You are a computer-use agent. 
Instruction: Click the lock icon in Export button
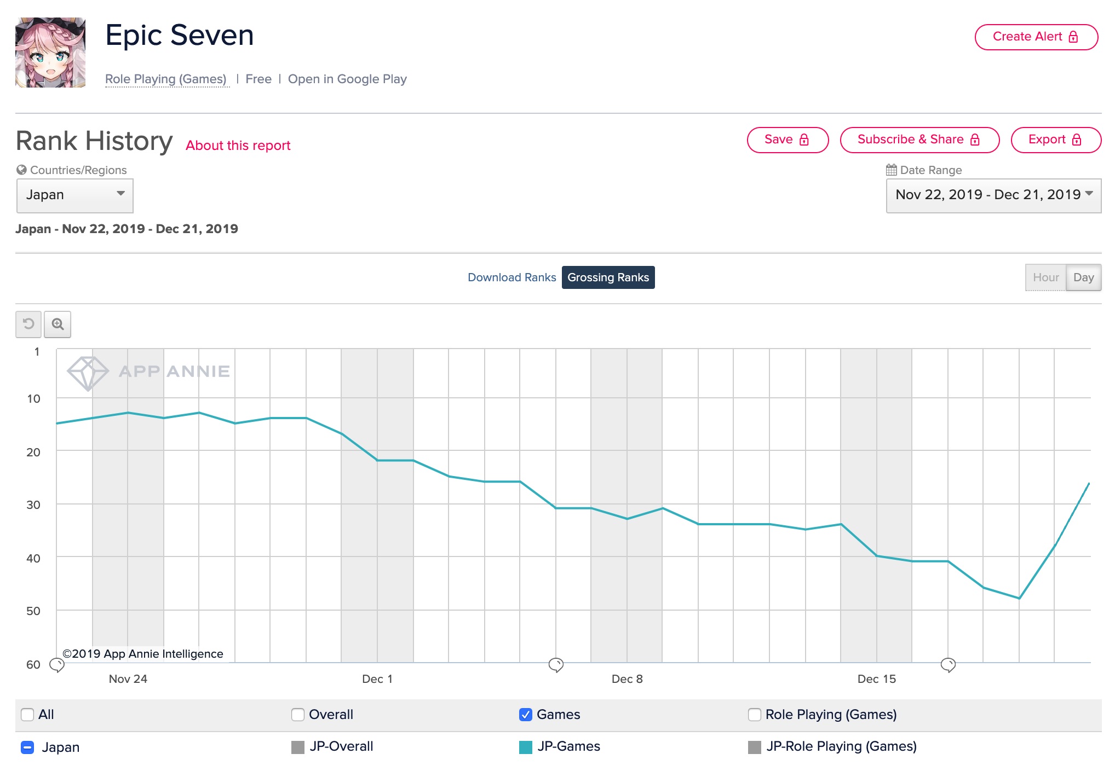click(x=1077, y=140)
